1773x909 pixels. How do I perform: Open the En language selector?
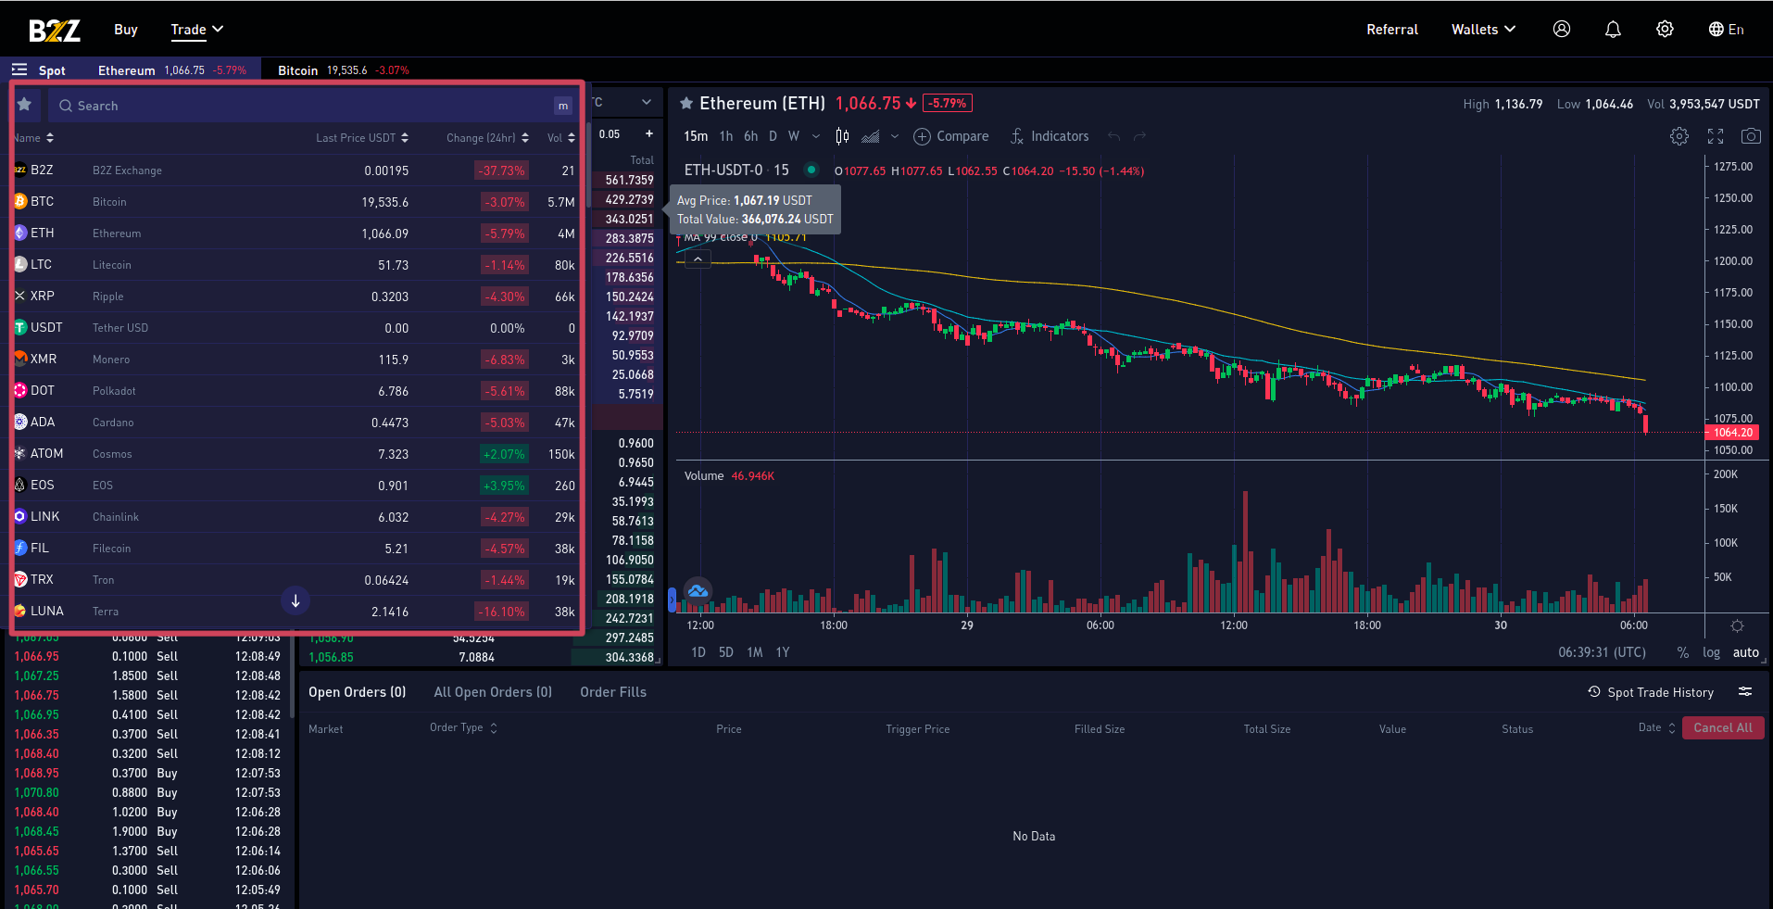(1726, 30)
